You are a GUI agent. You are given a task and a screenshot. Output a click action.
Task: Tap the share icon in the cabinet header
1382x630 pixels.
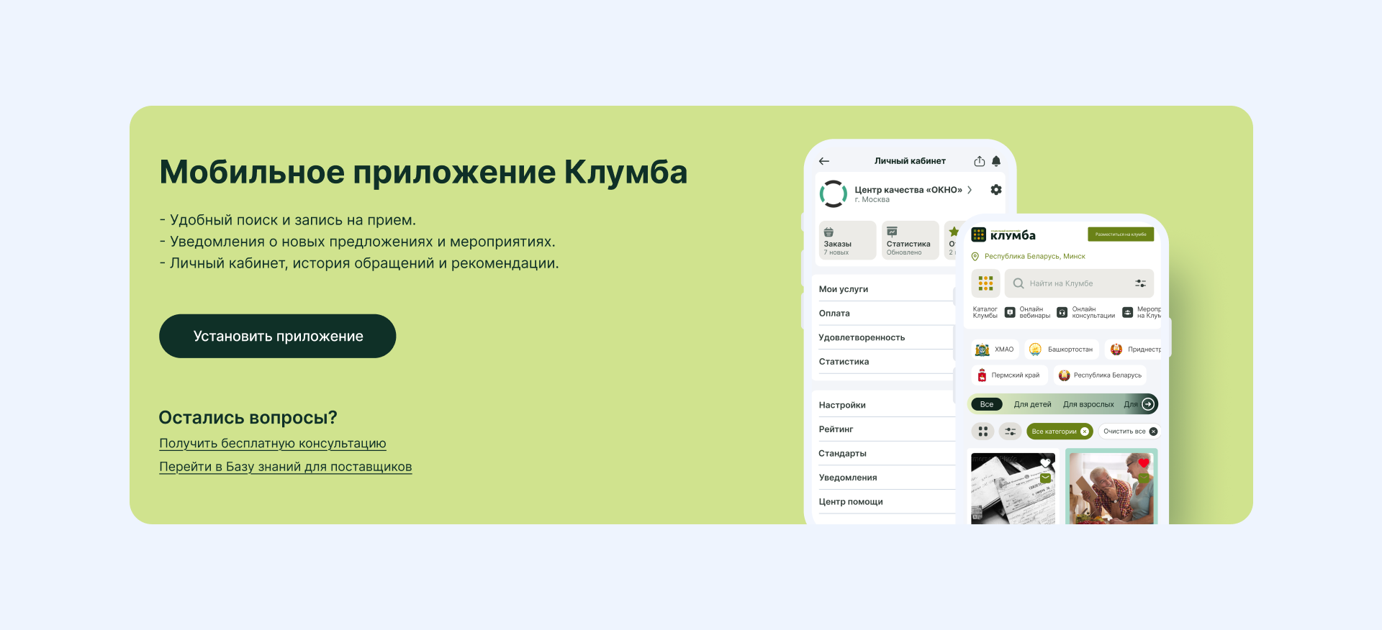[979, 161]
